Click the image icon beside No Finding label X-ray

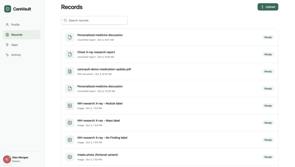tap(70, 140)
